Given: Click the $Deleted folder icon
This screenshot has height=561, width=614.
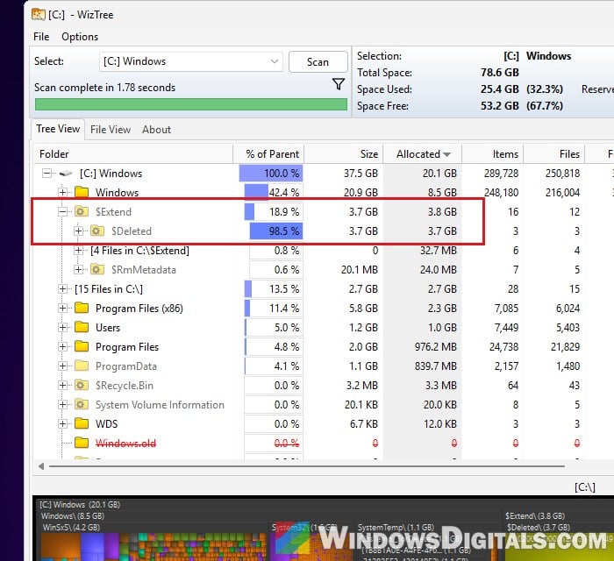Looking at the screenshot, I should click(x=97, y=231).
